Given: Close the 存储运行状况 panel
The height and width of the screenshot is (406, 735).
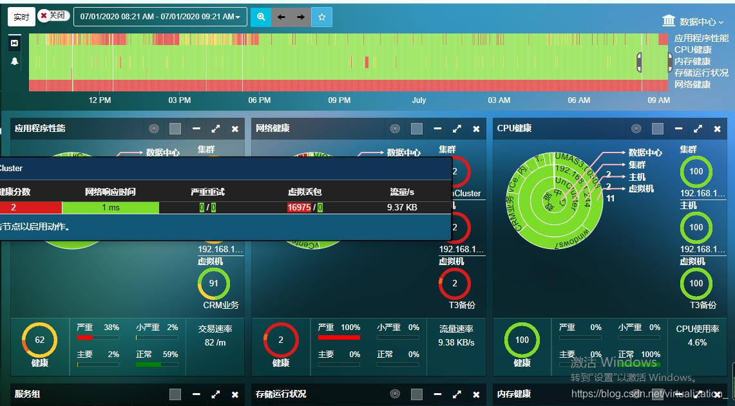Looking at the screenshot, I should (x=476, y=395).
